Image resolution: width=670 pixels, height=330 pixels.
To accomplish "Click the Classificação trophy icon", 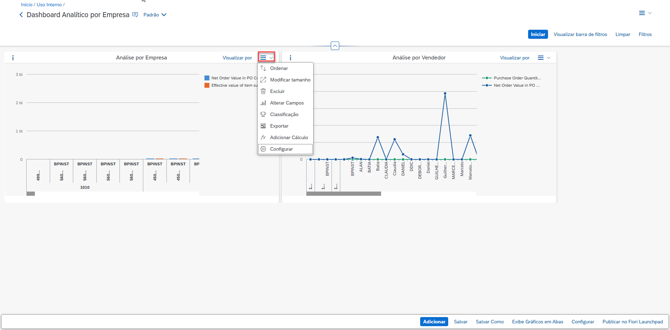I will (x=263, y=114).
